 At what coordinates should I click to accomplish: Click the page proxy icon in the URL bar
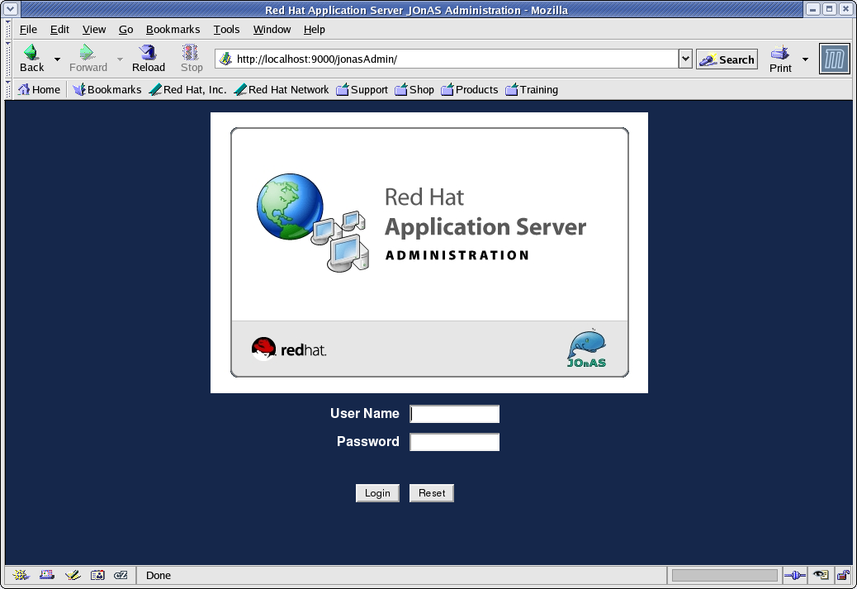tap(225, 59)
